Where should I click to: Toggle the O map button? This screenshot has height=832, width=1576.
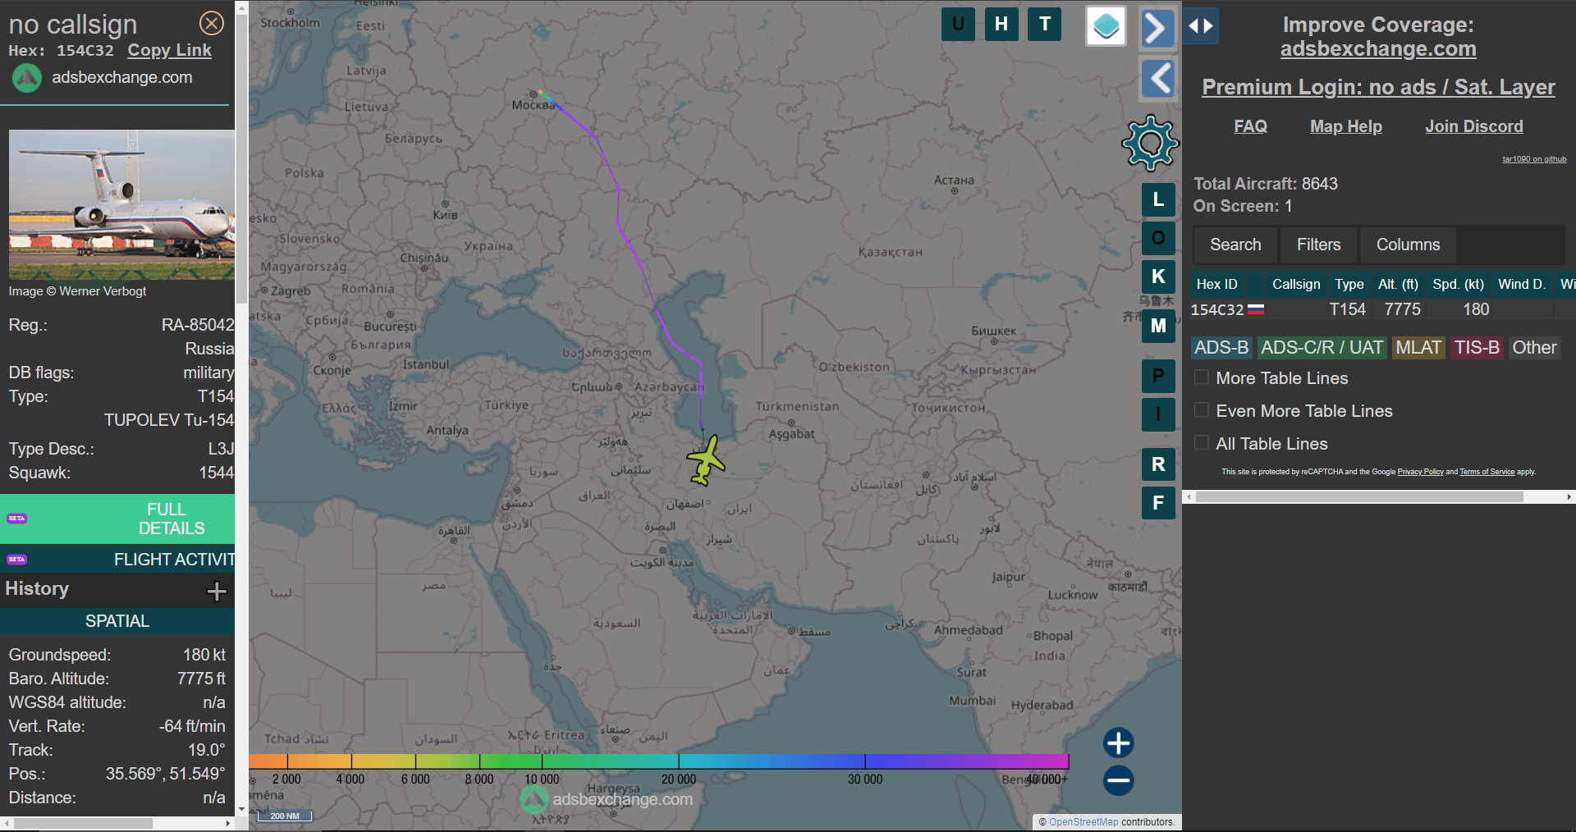coord(1158,238)
